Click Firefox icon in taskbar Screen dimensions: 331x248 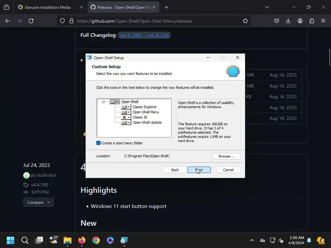pyautogui.click(x=82, y=240)
